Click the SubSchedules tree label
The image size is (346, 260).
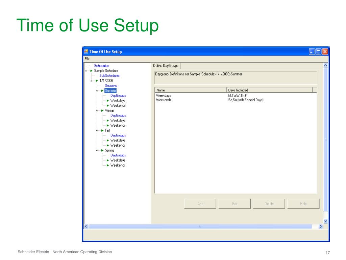[x=109, y=75]
